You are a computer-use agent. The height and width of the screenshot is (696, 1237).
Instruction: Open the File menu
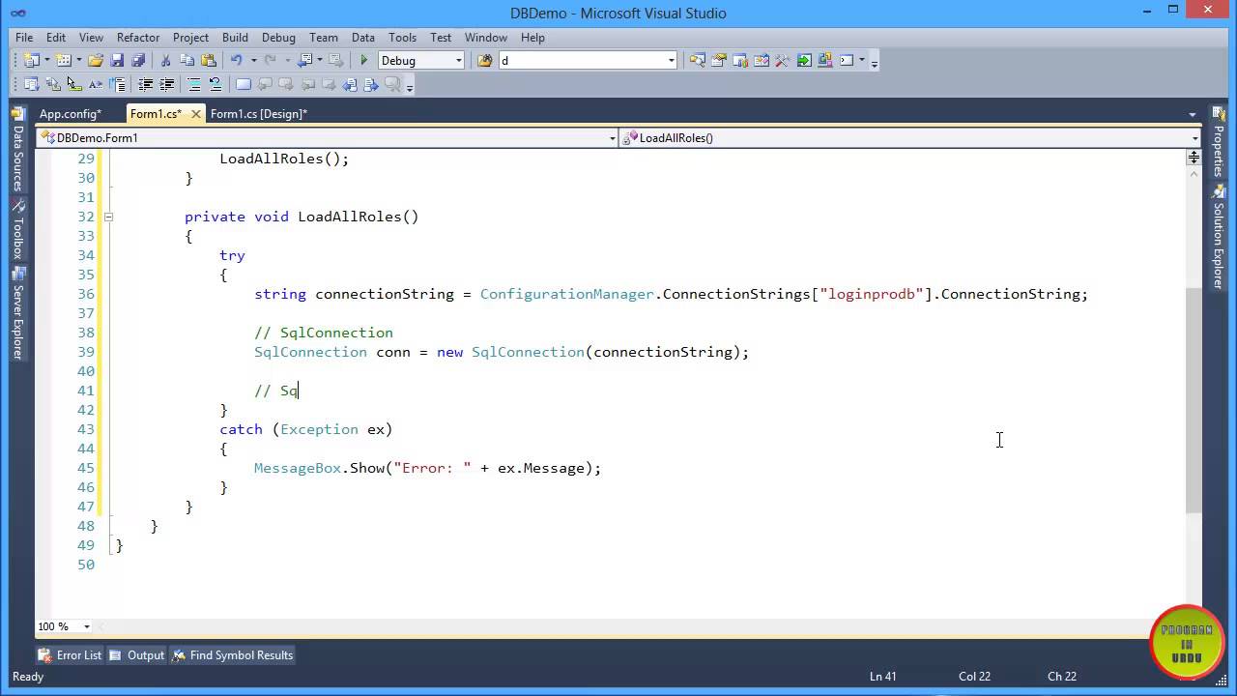coord(24,37)
